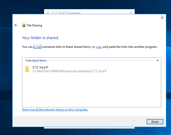Click the copy link
171x135 pixels.
tap(99, 47)
